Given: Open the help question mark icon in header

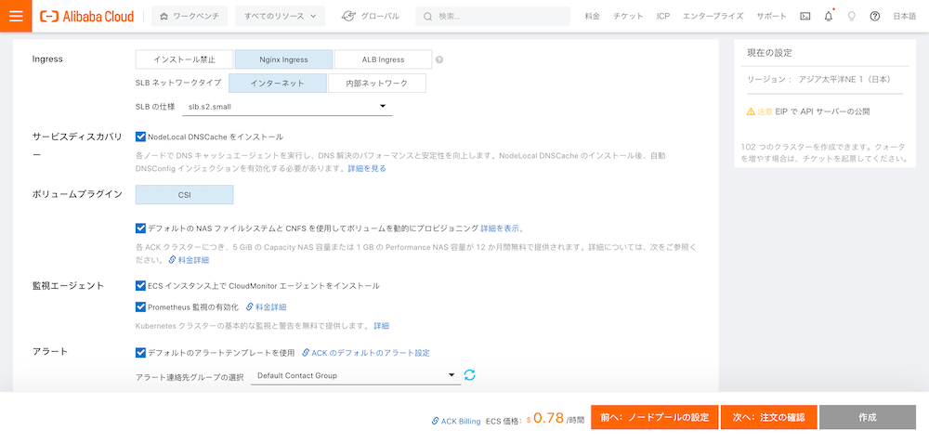Looking at the screenshot, I should point(874,16).
